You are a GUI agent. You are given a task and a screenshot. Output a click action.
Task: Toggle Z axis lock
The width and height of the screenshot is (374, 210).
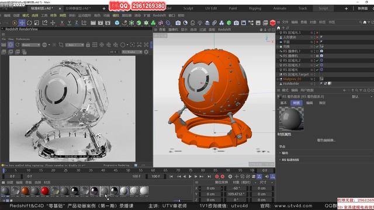(x=77, y=23)
